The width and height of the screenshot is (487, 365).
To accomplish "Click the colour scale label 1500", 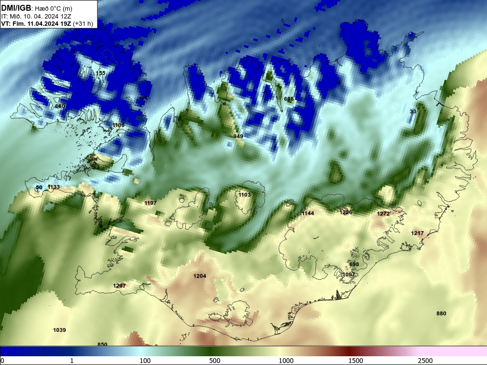I will 356,361.
